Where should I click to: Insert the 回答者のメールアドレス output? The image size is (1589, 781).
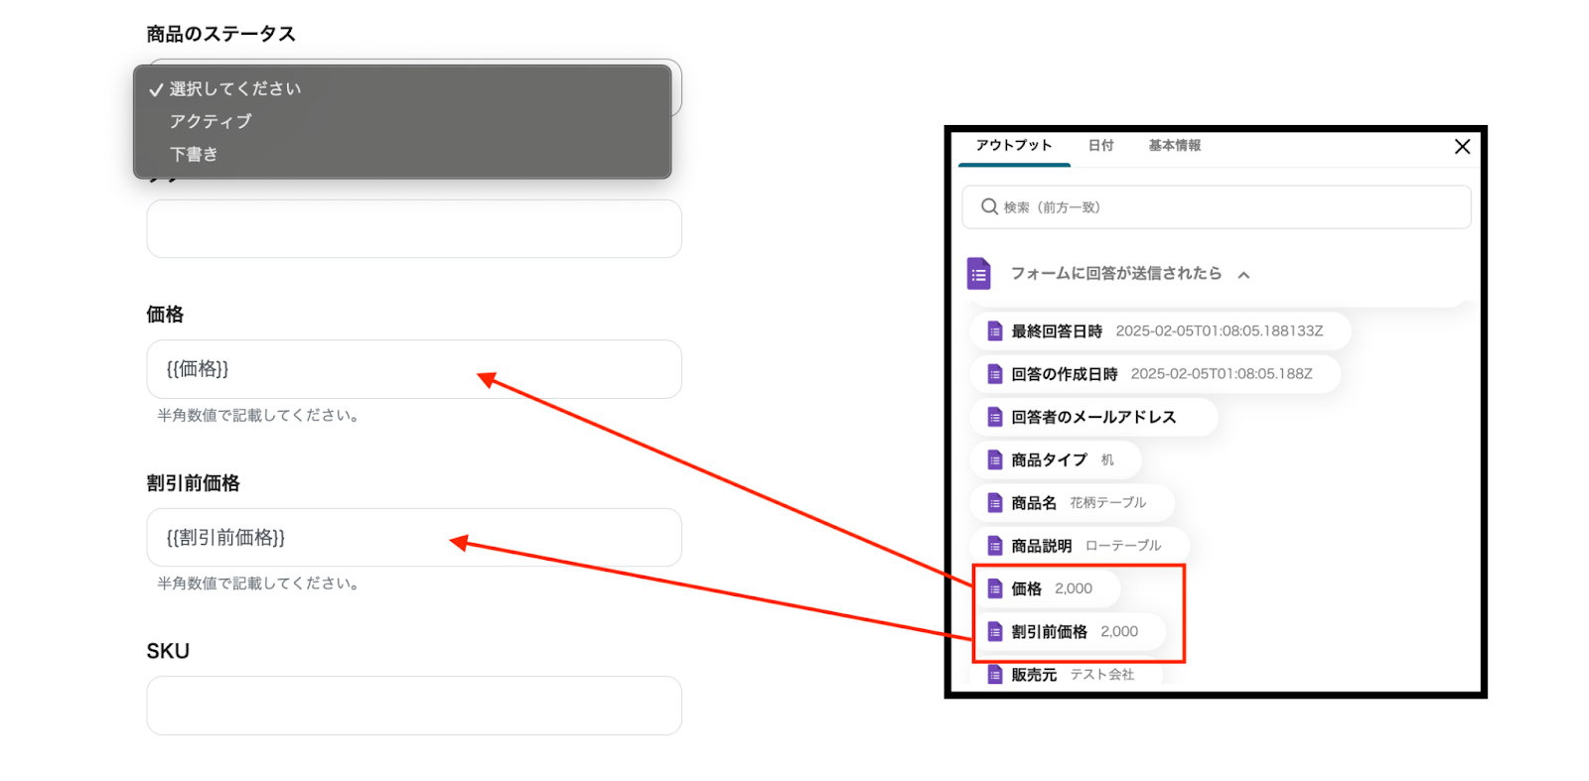[x=1093, y=417]
